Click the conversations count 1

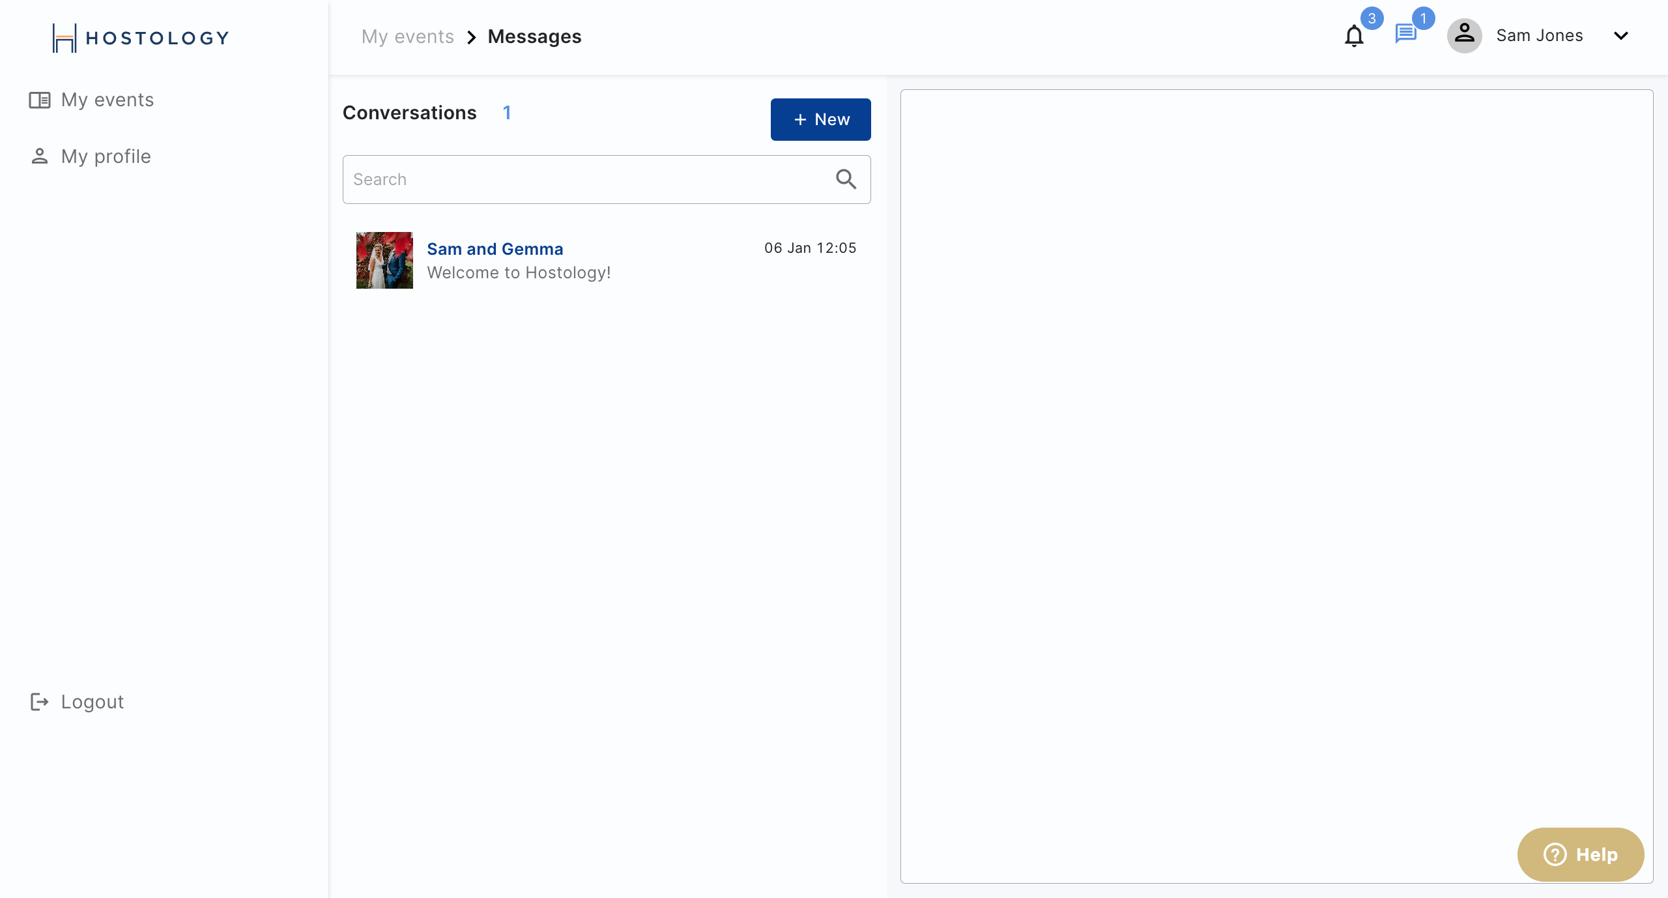506,113
